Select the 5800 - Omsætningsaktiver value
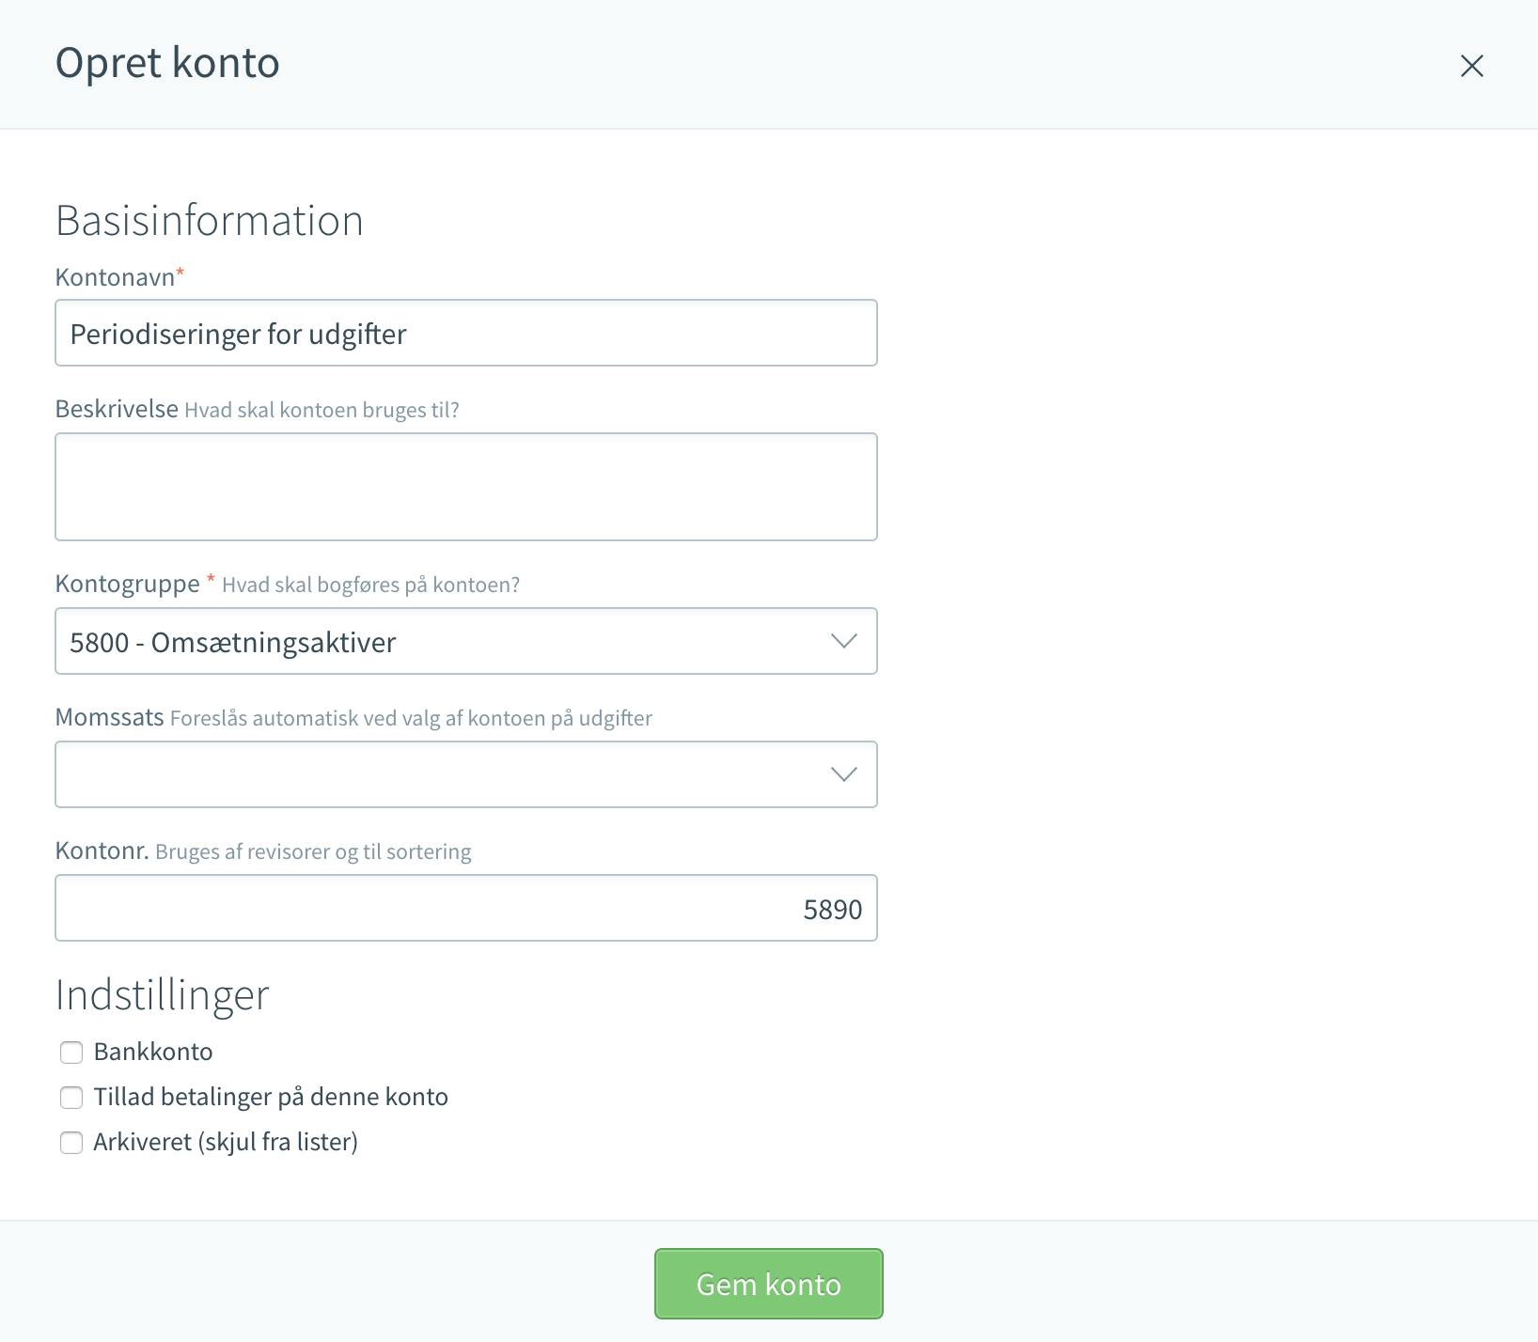Viewport: 1538px width, 1342px height. click(233, 643)
